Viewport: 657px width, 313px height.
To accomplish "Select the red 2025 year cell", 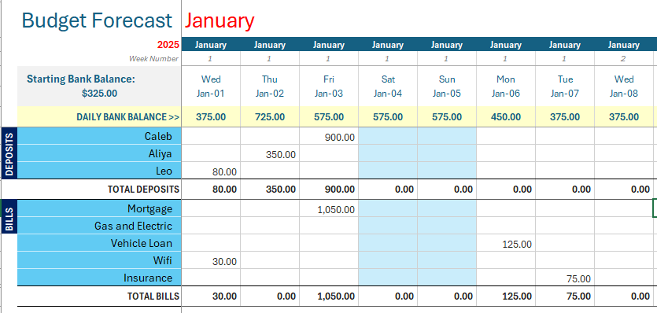I will 168,45.
